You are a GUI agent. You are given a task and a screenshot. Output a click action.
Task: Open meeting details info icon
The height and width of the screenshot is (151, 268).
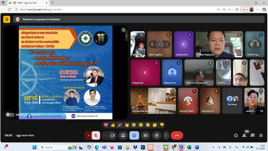(236, 135)
